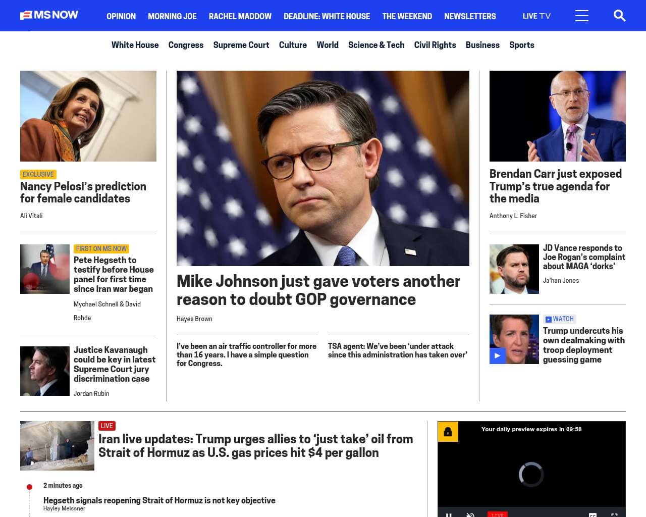646x517 pixels.
Task: Toggle closed captions on video player
Action: pos(593,514)
